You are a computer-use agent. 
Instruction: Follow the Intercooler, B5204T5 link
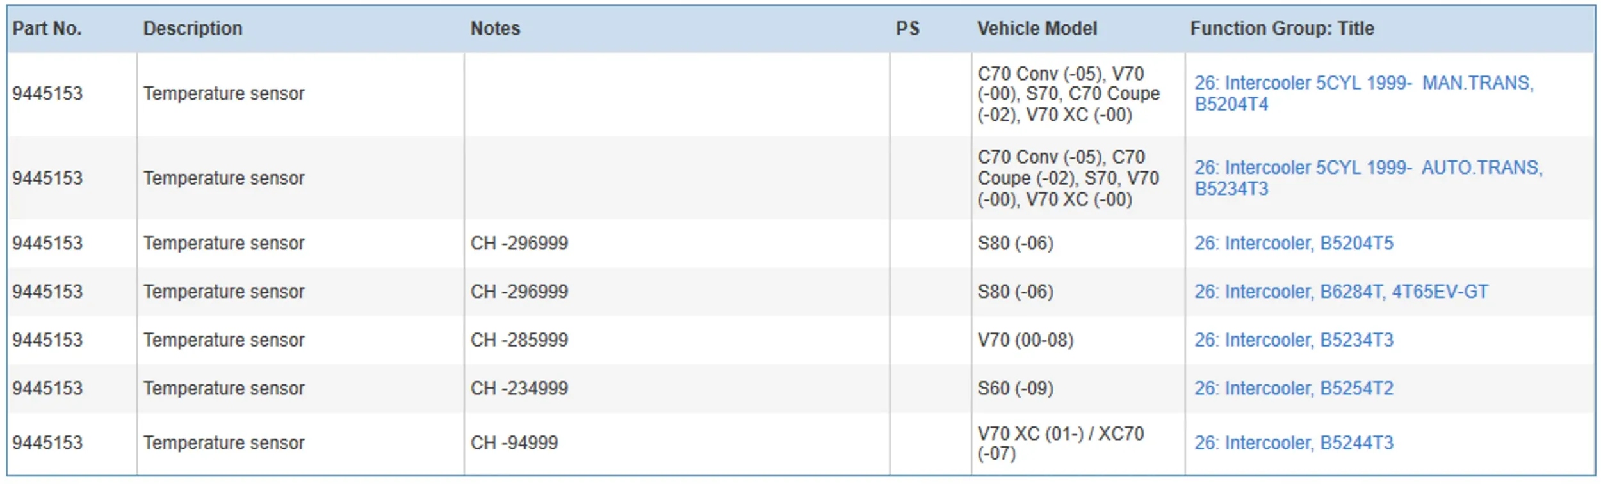click(1293, 243)
